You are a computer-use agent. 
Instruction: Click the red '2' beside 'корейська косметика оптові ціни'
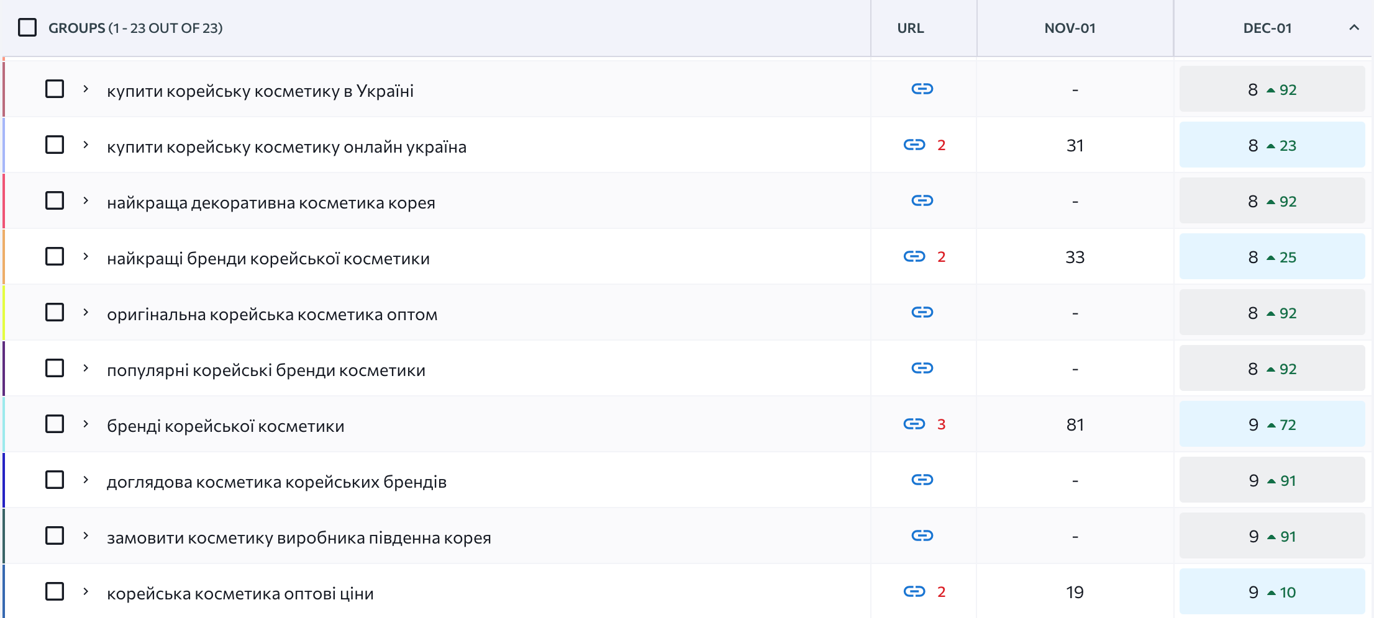pyautogui.click(x=942, y=591)
